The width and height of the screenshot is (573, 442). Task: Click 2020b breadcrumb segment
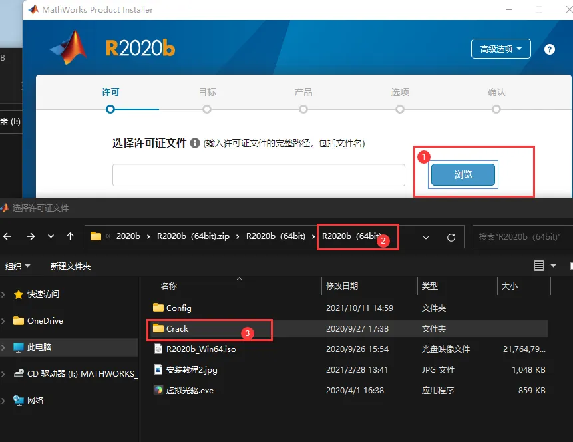[128, 236]
